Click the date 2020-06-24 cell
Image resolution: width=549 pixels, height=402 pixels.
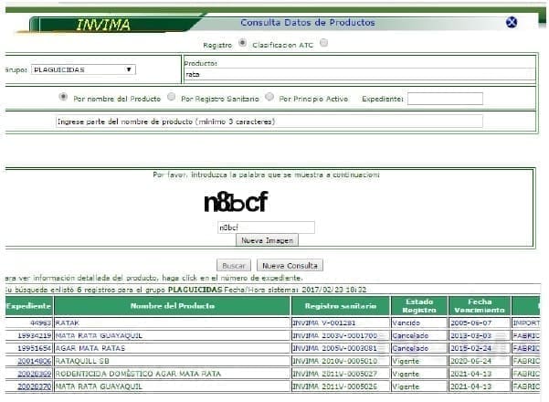click(x=480, y=361)
